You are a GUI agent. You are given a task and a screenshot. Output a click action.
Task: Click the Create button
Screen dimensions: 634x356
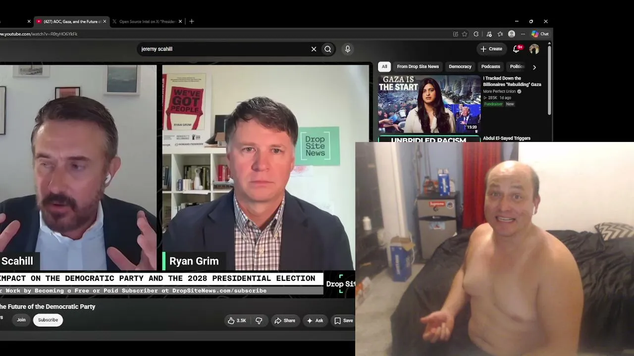491,49
